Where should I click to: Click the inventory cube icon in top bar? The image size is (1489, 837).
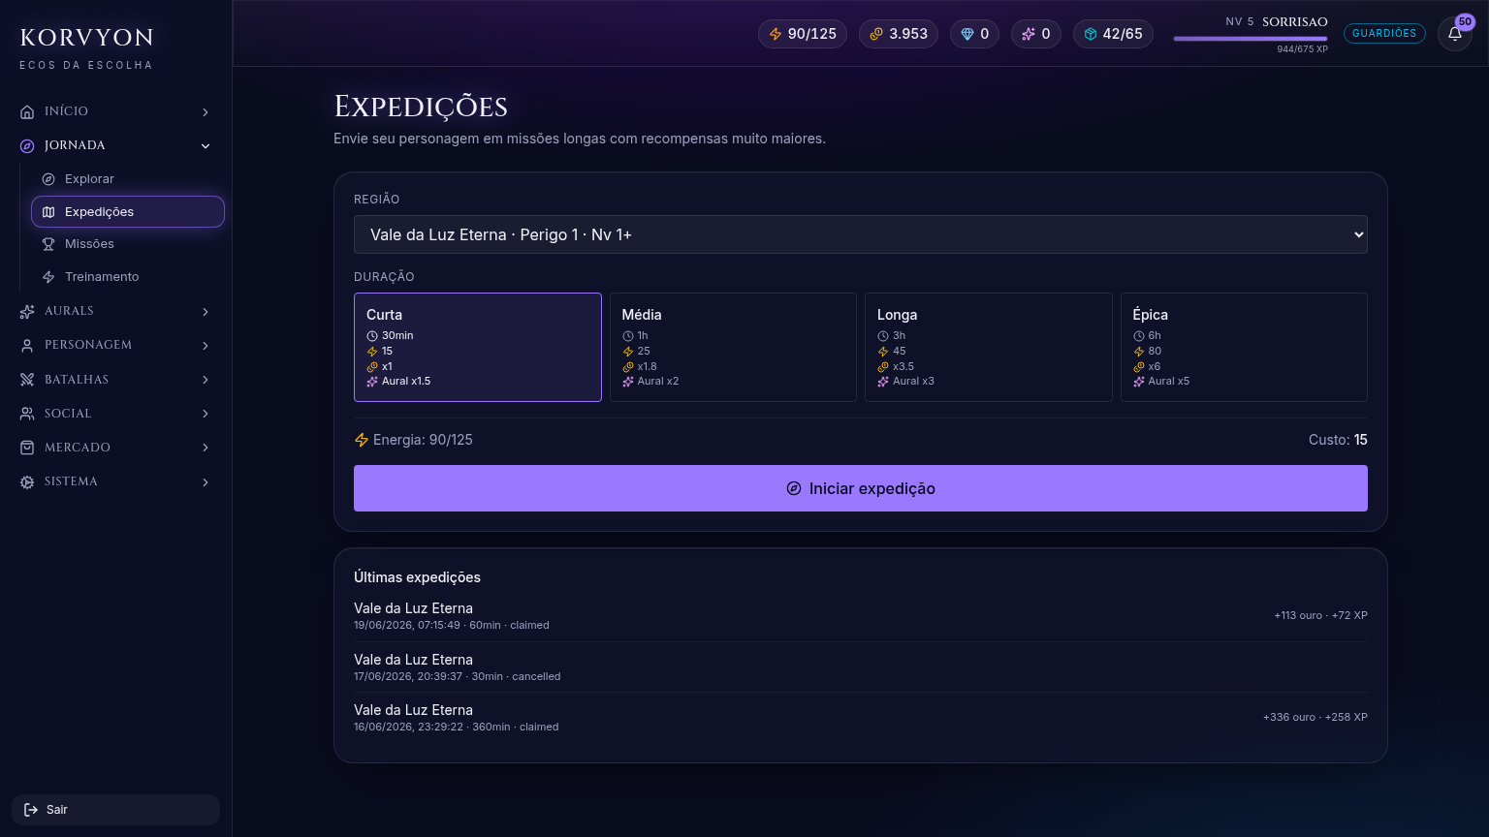(x=1091, y=34)
